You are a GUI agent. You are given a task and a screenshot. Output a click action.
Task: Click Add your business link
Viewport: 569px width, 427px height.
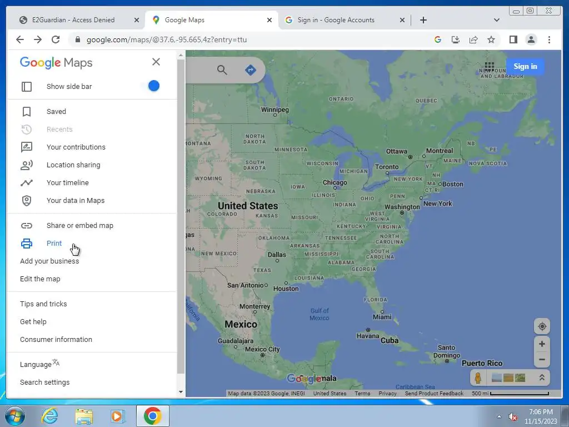[x=49, y=261]
